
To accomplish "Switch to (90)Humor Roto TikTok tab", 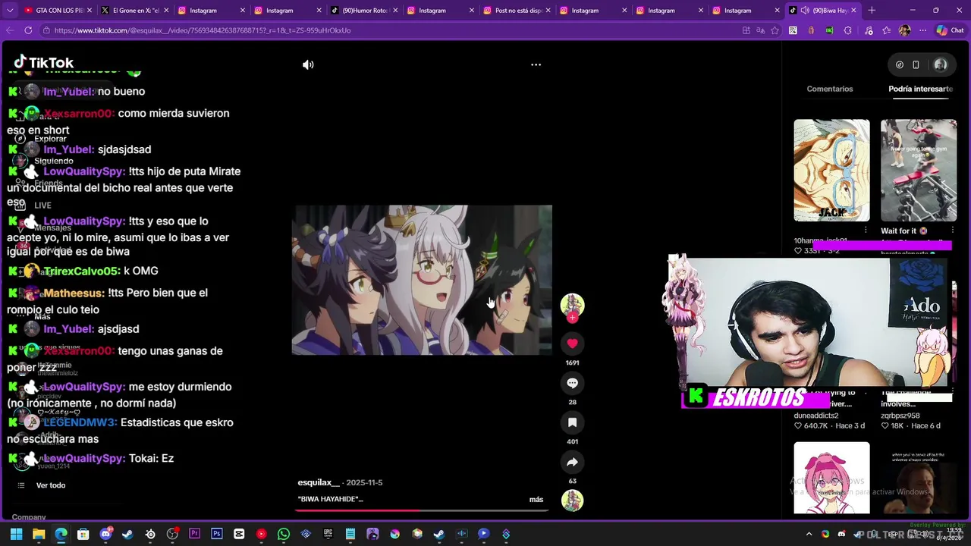I will click(364, 11).
